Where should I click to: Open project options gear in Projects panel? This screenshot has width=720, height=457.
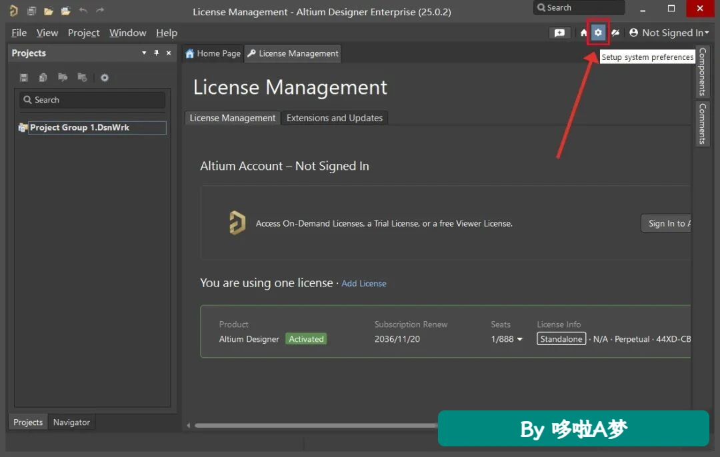[105, 77]
